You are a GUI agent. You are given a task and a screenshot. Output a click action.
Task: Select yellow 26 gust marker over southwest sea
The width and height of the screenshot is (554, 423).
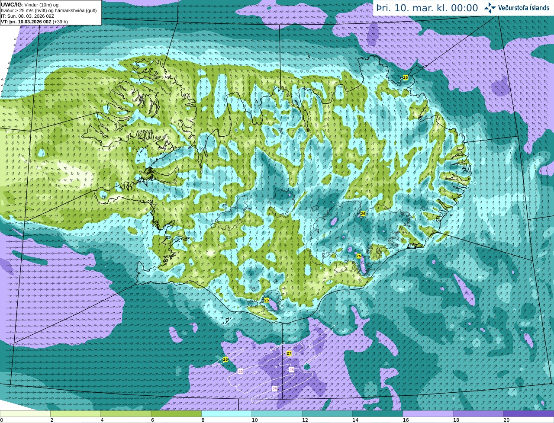click(225, 359)
